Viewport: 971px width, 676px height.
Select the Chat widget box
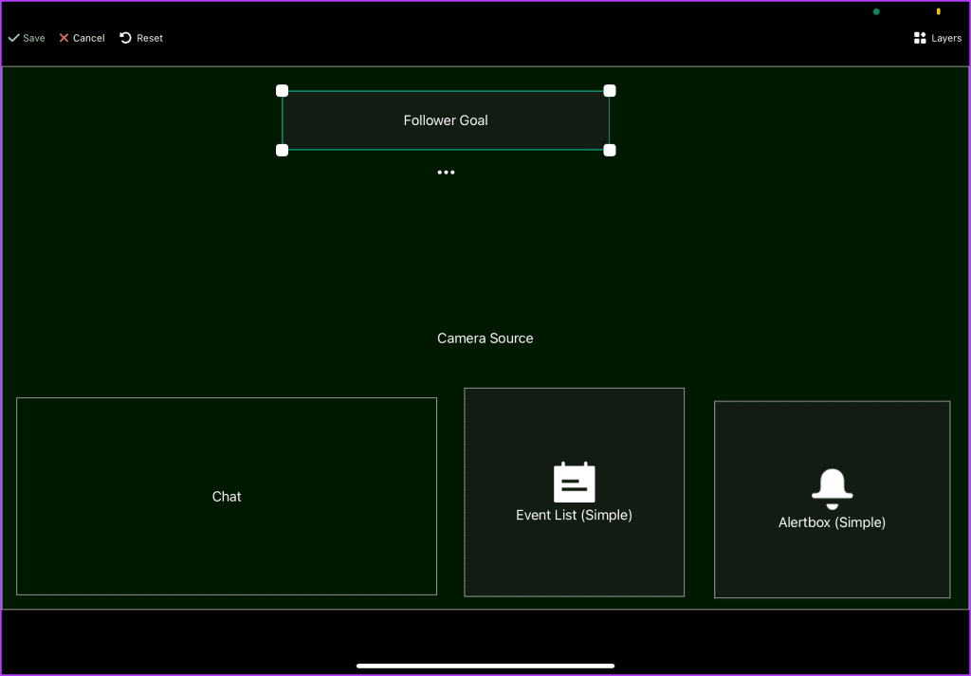[227, 496]
